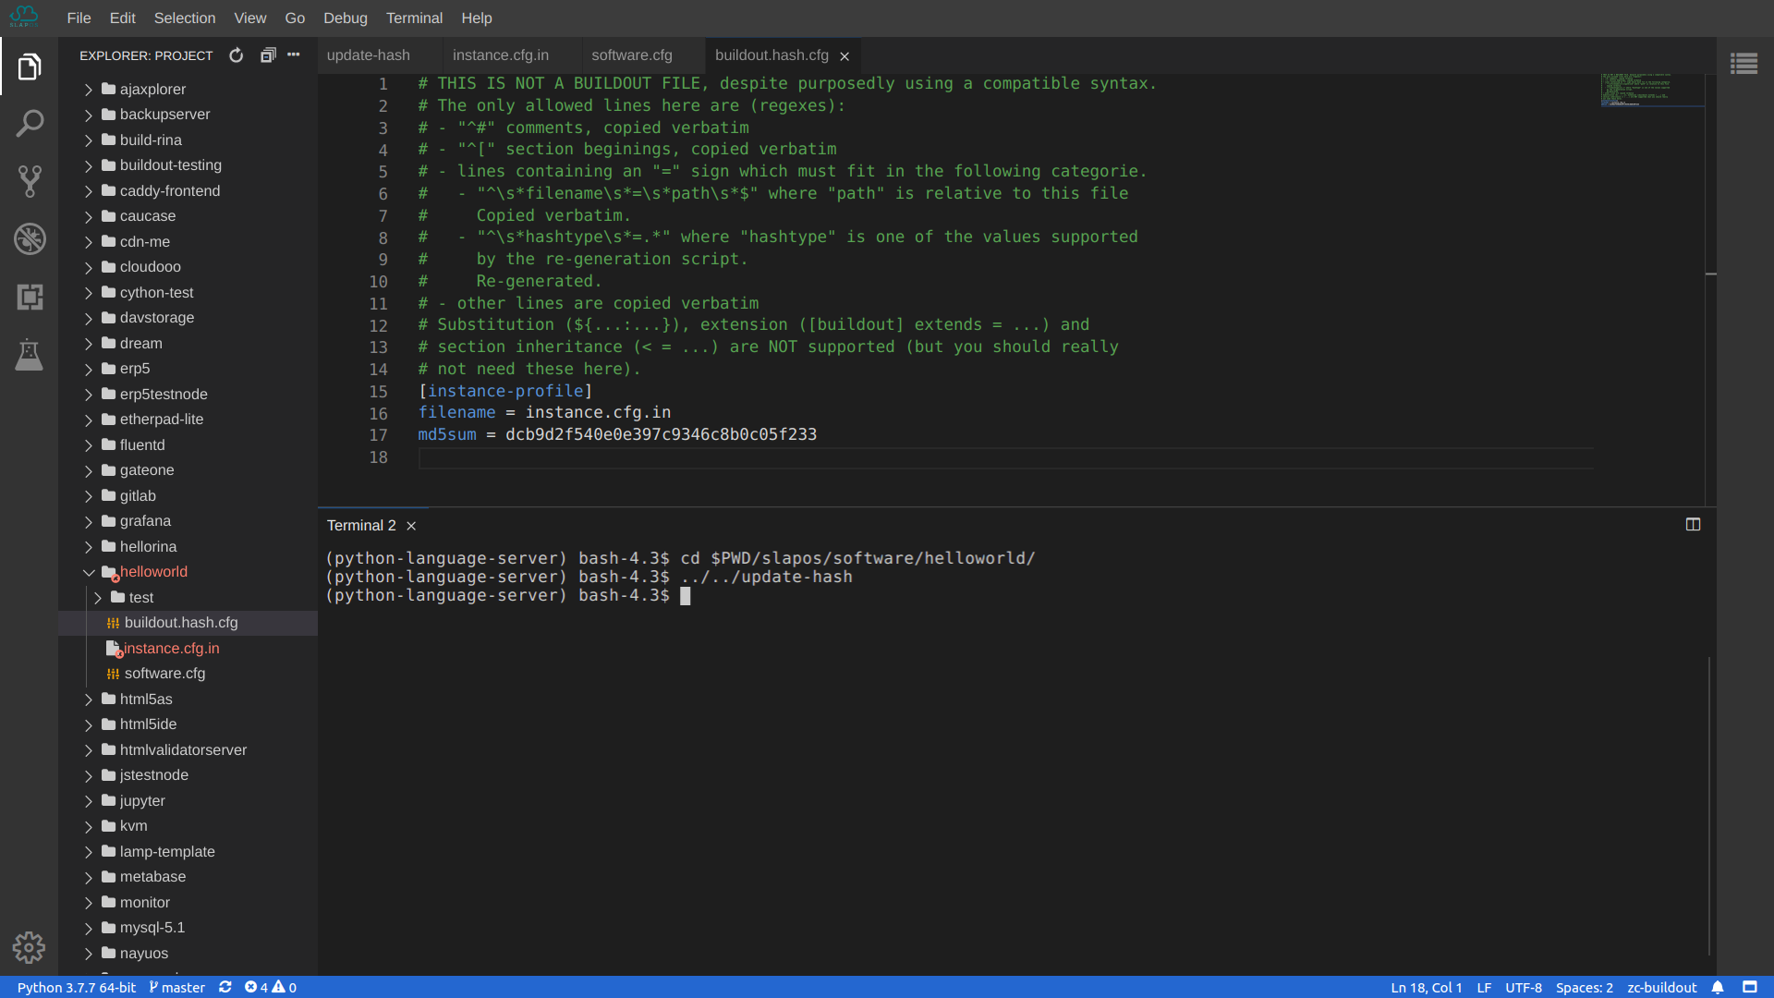Open the File menu
Image resolution: width=1774 pixels, height=998 pixels.
coord(79,18)
